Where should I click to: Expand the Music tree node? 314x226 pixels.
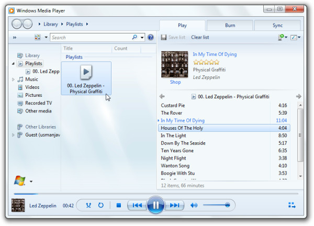click(x=13, y=80)
